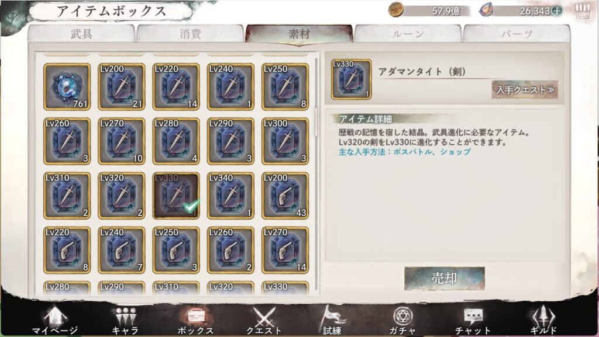This screenshot has width=599, height=337.
Task: Select the Lv200 gun crystal with 43
Action: [x=285, y=196]
